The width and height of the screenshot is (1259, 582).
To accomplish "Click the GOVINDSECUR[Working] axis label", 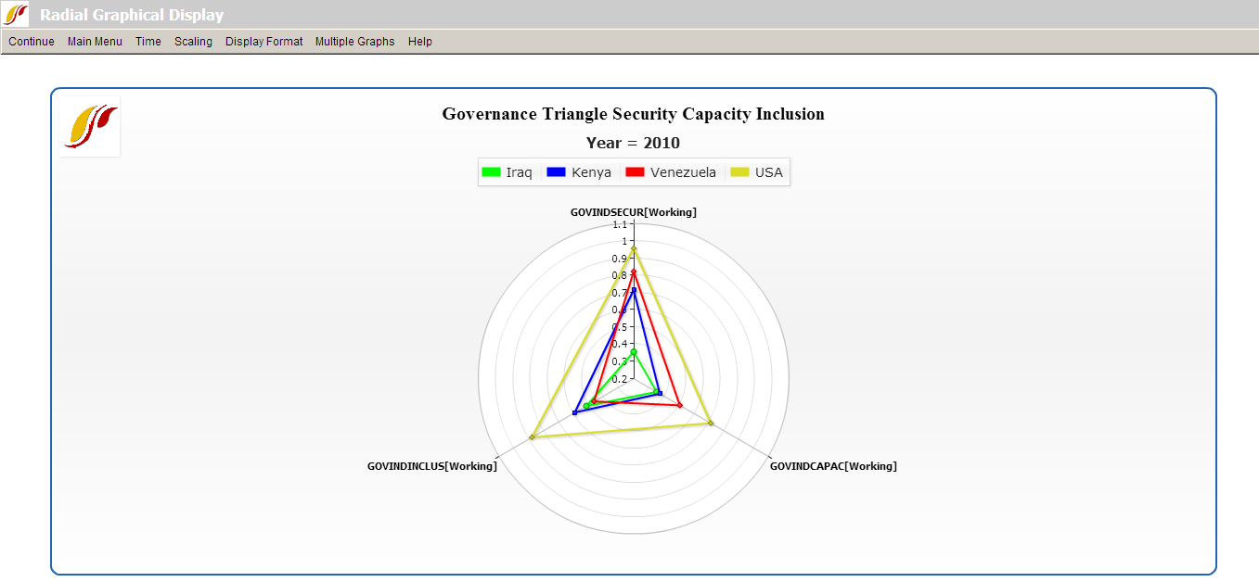I will click(x=633, y=212).
